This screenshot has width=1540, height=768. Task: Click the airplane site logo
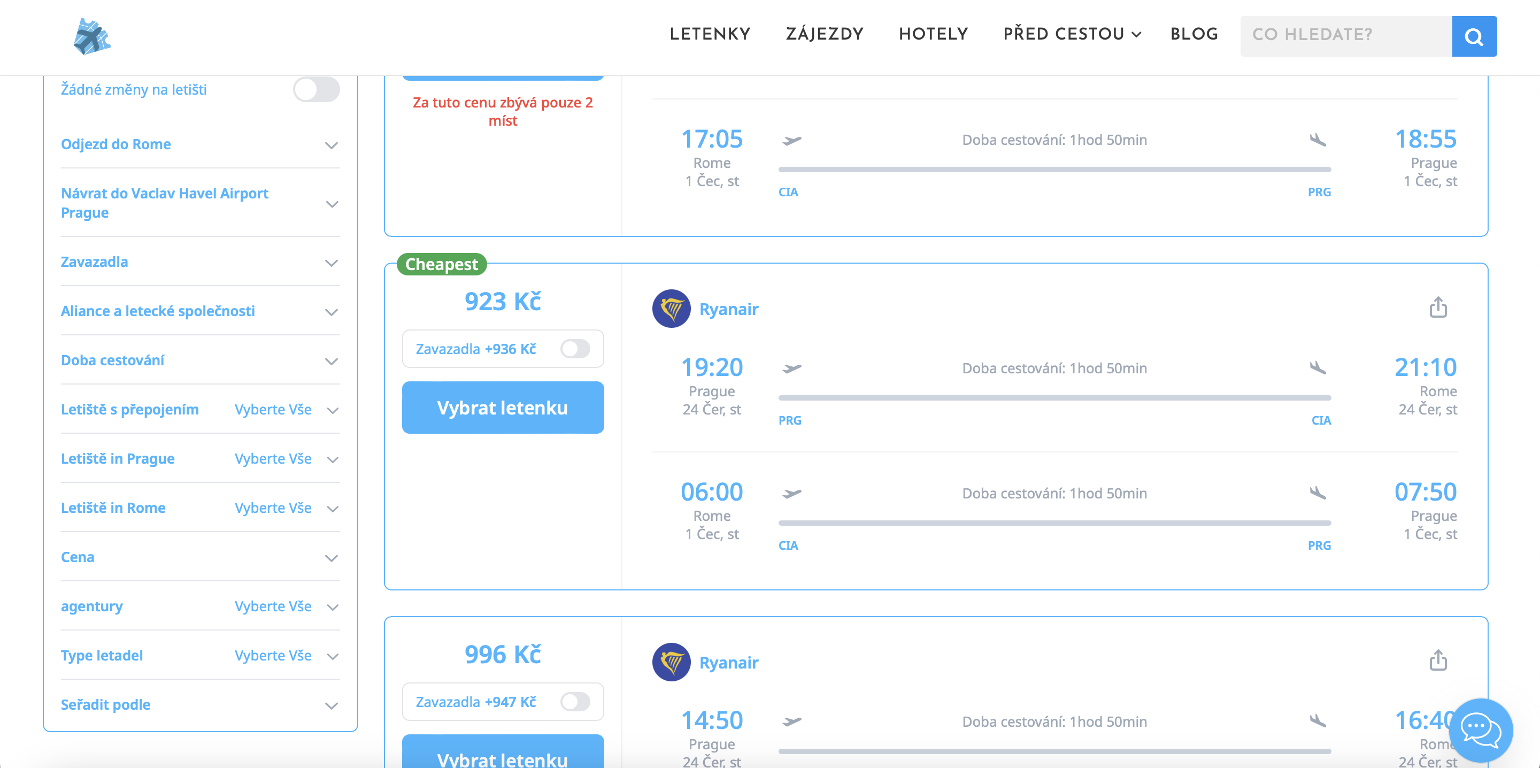[92, 36]
